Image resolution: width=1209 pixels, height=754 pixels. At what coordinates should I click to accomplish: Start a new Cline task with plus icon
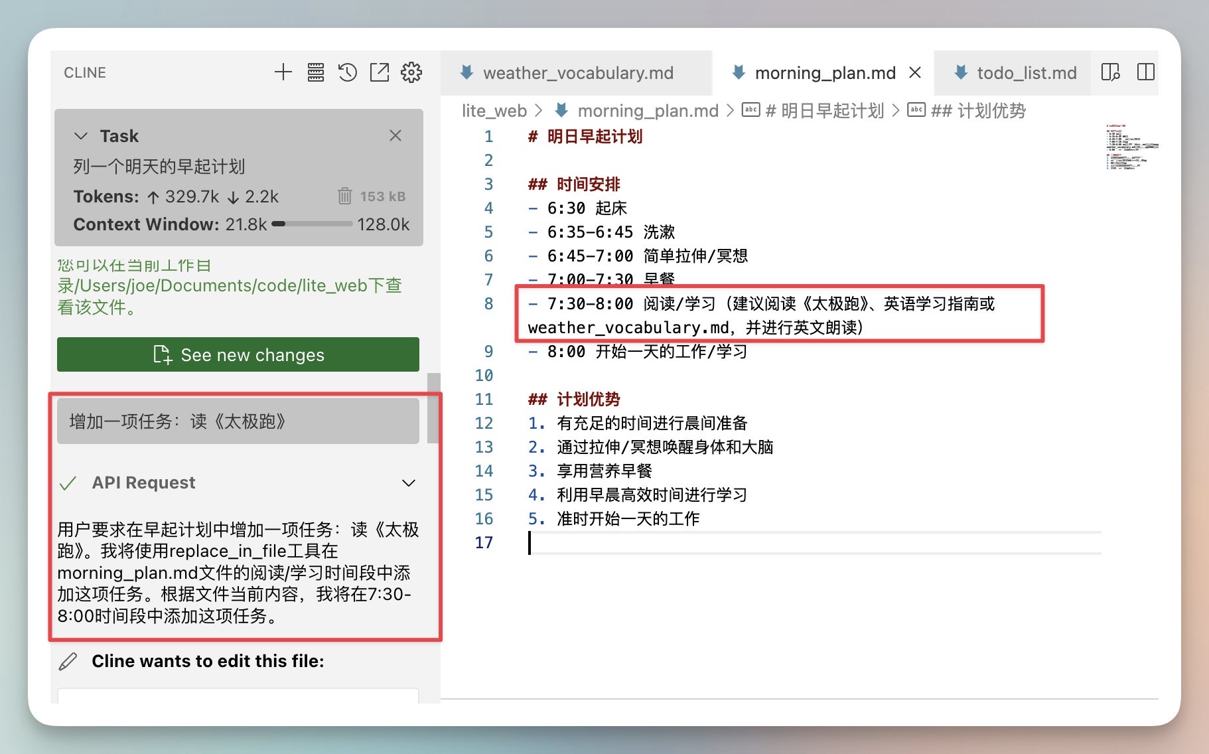283,72
